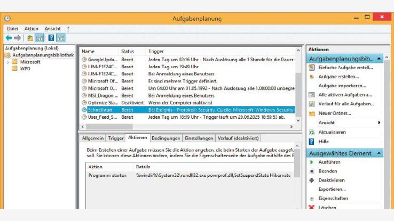This screenshot has width=394, height=221.
Task: Click the blue help toolbar icon
Action: 51,38
